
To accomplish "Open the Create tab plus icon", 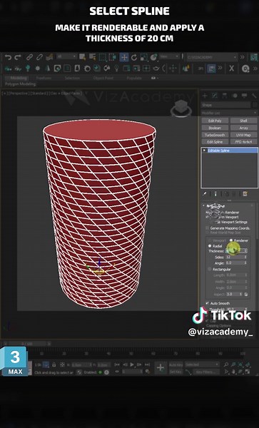I will [x=205, y=96].
